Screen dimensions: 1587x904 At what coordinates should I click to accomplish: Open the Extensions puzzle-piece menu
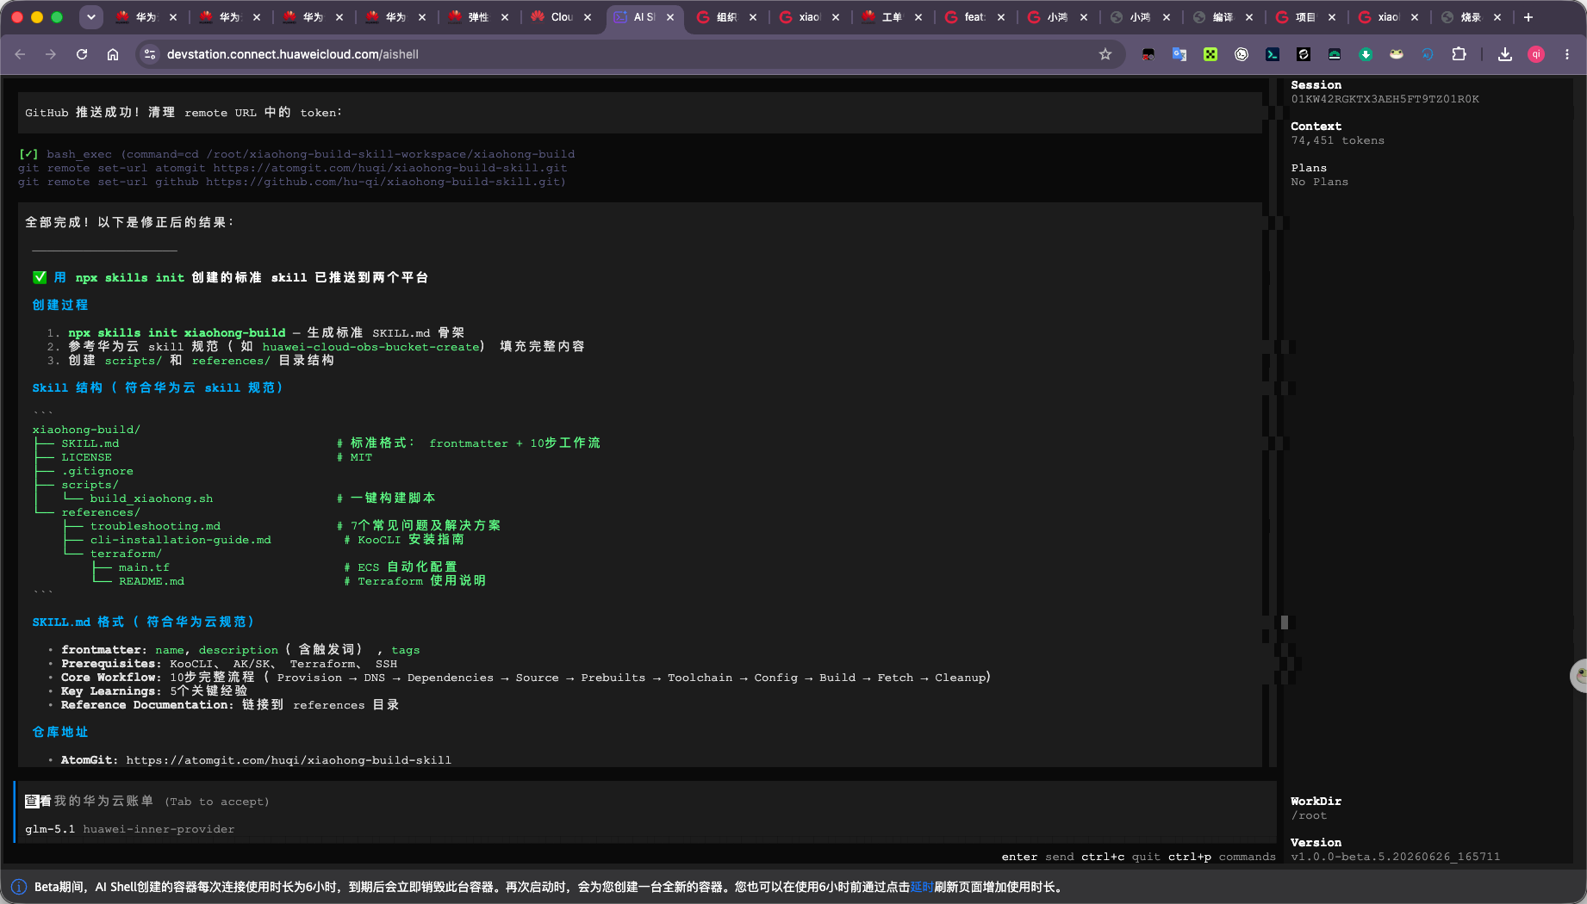[1459, 54]
